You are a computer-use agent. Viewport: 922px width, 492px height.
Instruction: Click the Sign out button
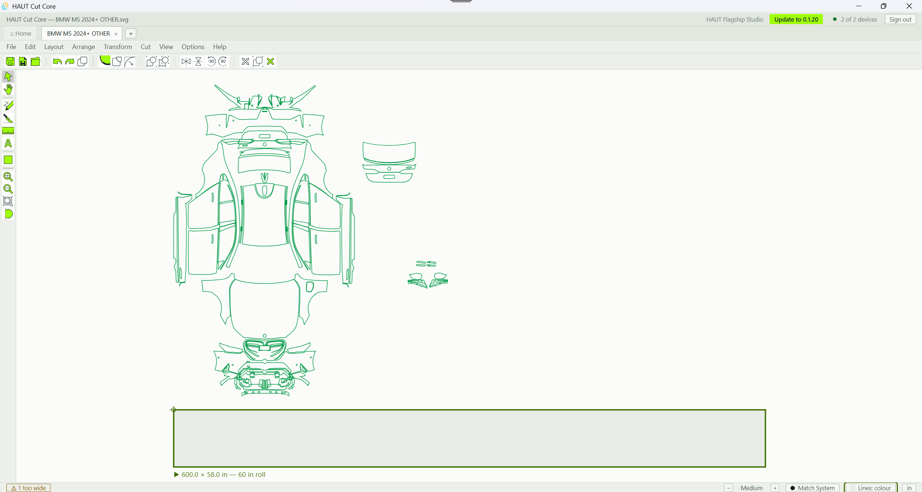pos(900,19)
